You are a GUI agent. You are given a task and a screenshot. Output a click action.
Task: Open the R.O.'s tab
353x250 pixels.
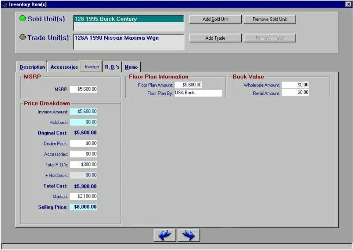tap(112, 67)
